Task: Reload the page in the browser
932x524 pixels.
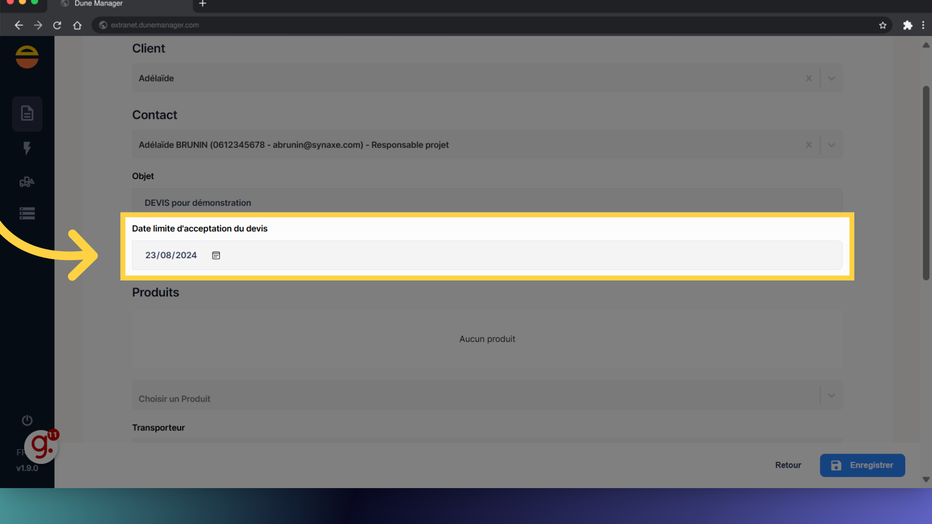Action: pos(57,25)
